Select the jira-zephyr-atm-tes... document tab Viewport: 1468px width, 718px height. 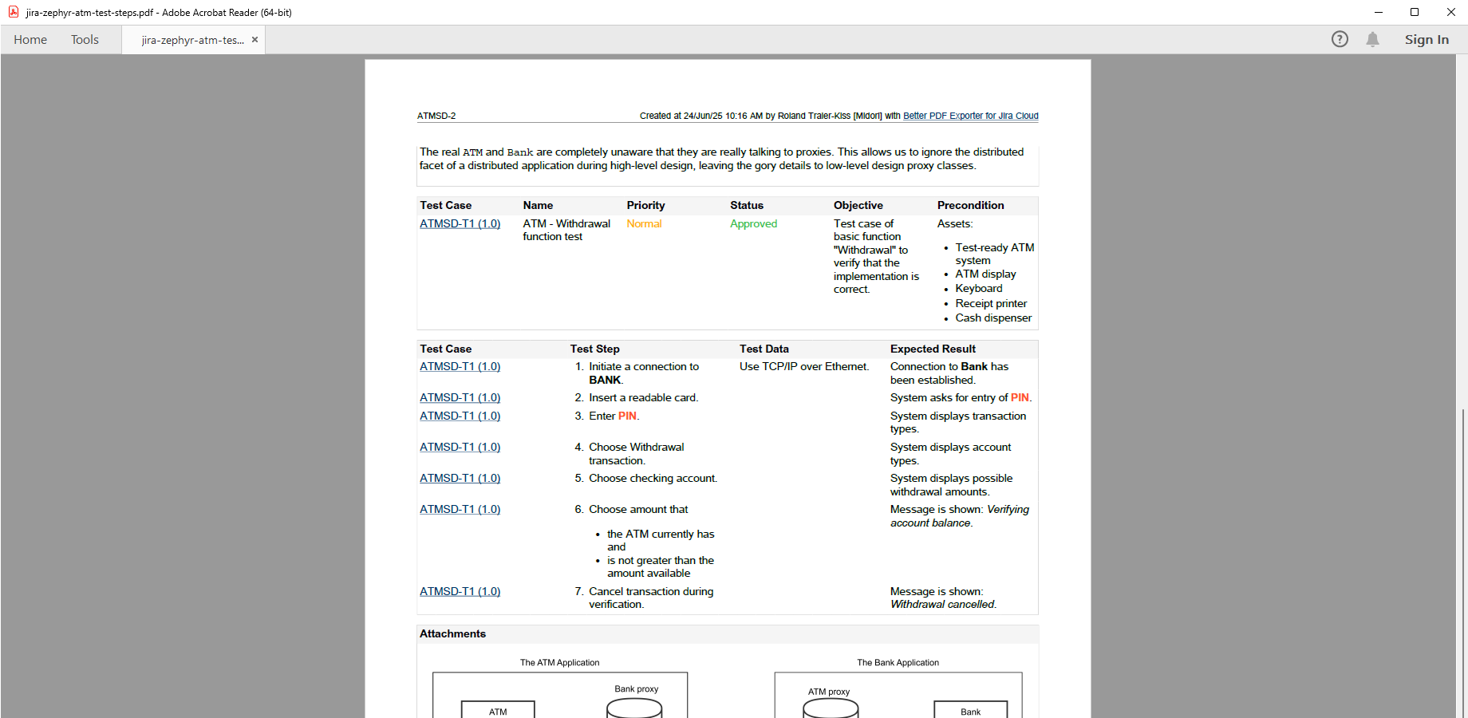tap(192, 40)
